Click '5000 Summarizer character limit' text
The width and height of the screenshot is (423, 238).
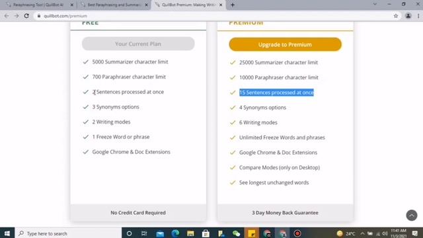point(130,61)
